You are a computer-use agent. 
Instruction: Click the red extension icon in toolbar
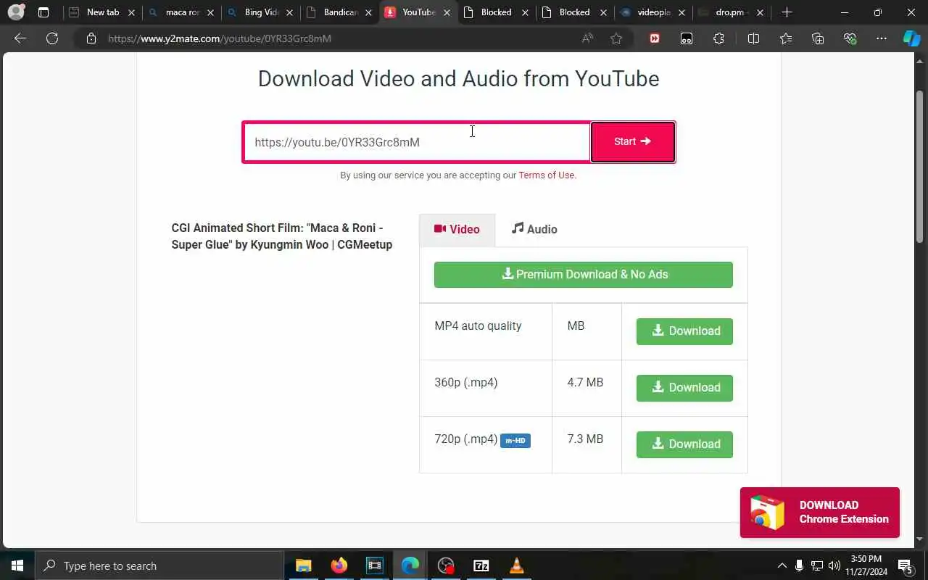click(655, 38)
